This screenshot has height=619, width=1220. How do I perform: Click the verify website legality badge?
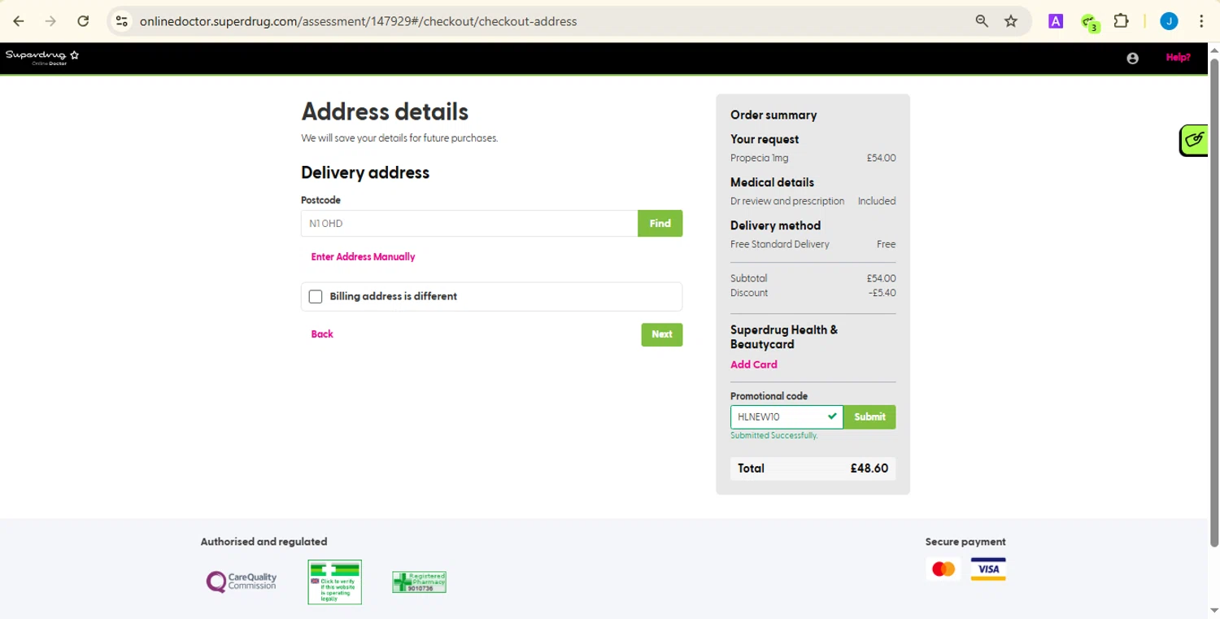point(334,582)
